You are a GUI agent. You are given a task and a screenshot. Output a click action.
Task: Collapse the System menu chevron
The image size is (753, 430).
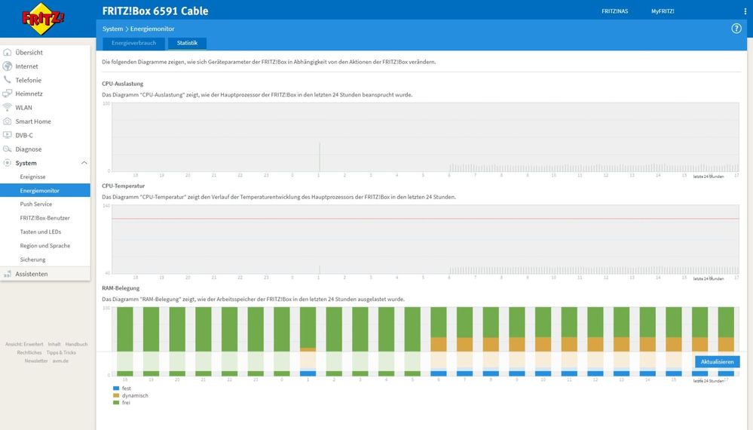coord(84,163)
